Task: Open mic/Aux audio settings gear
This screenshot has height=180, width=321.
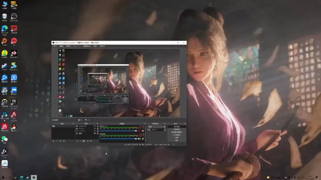Action: click(143, 131)
